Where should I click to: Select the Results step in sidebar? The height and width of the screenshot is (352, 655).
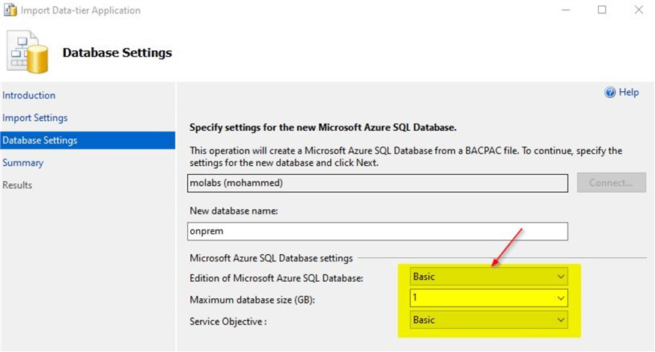pyautogui.click(x=17, y=185)
